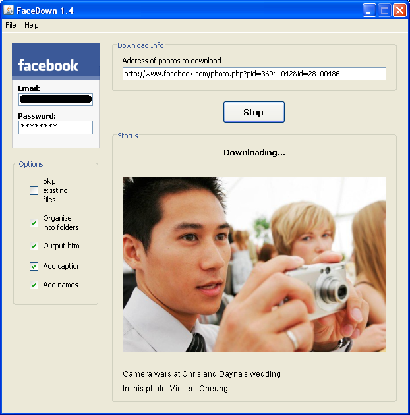The image size is (410, 415).
Task: Click the Stop button
Action: coord(254,112)
